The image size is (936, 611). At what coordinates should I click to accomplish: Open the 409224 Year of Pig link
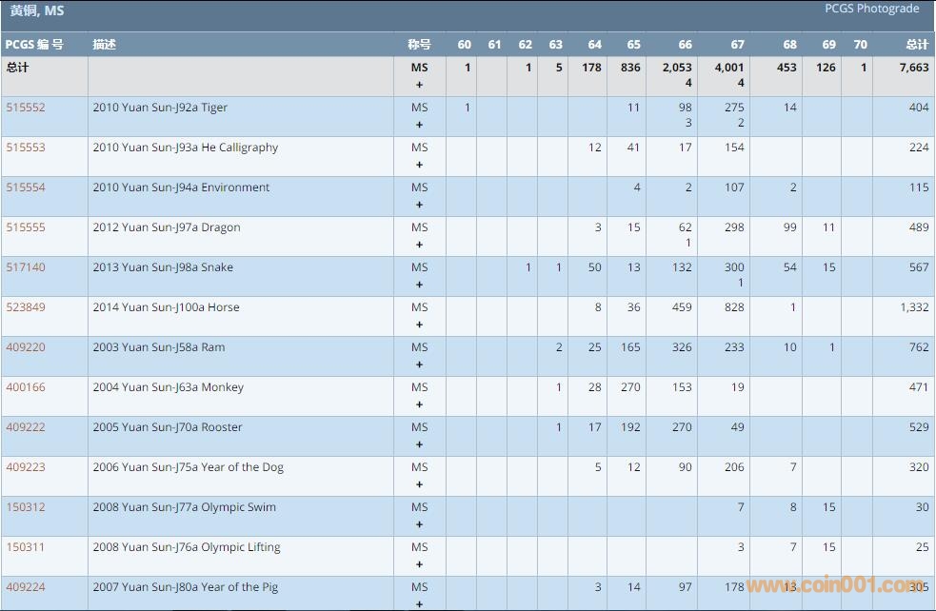tap(26, 587)
